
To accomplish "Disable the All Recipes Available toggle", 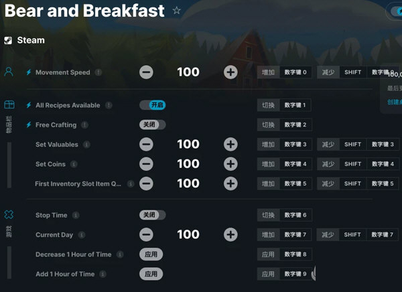I will [152, 105].
